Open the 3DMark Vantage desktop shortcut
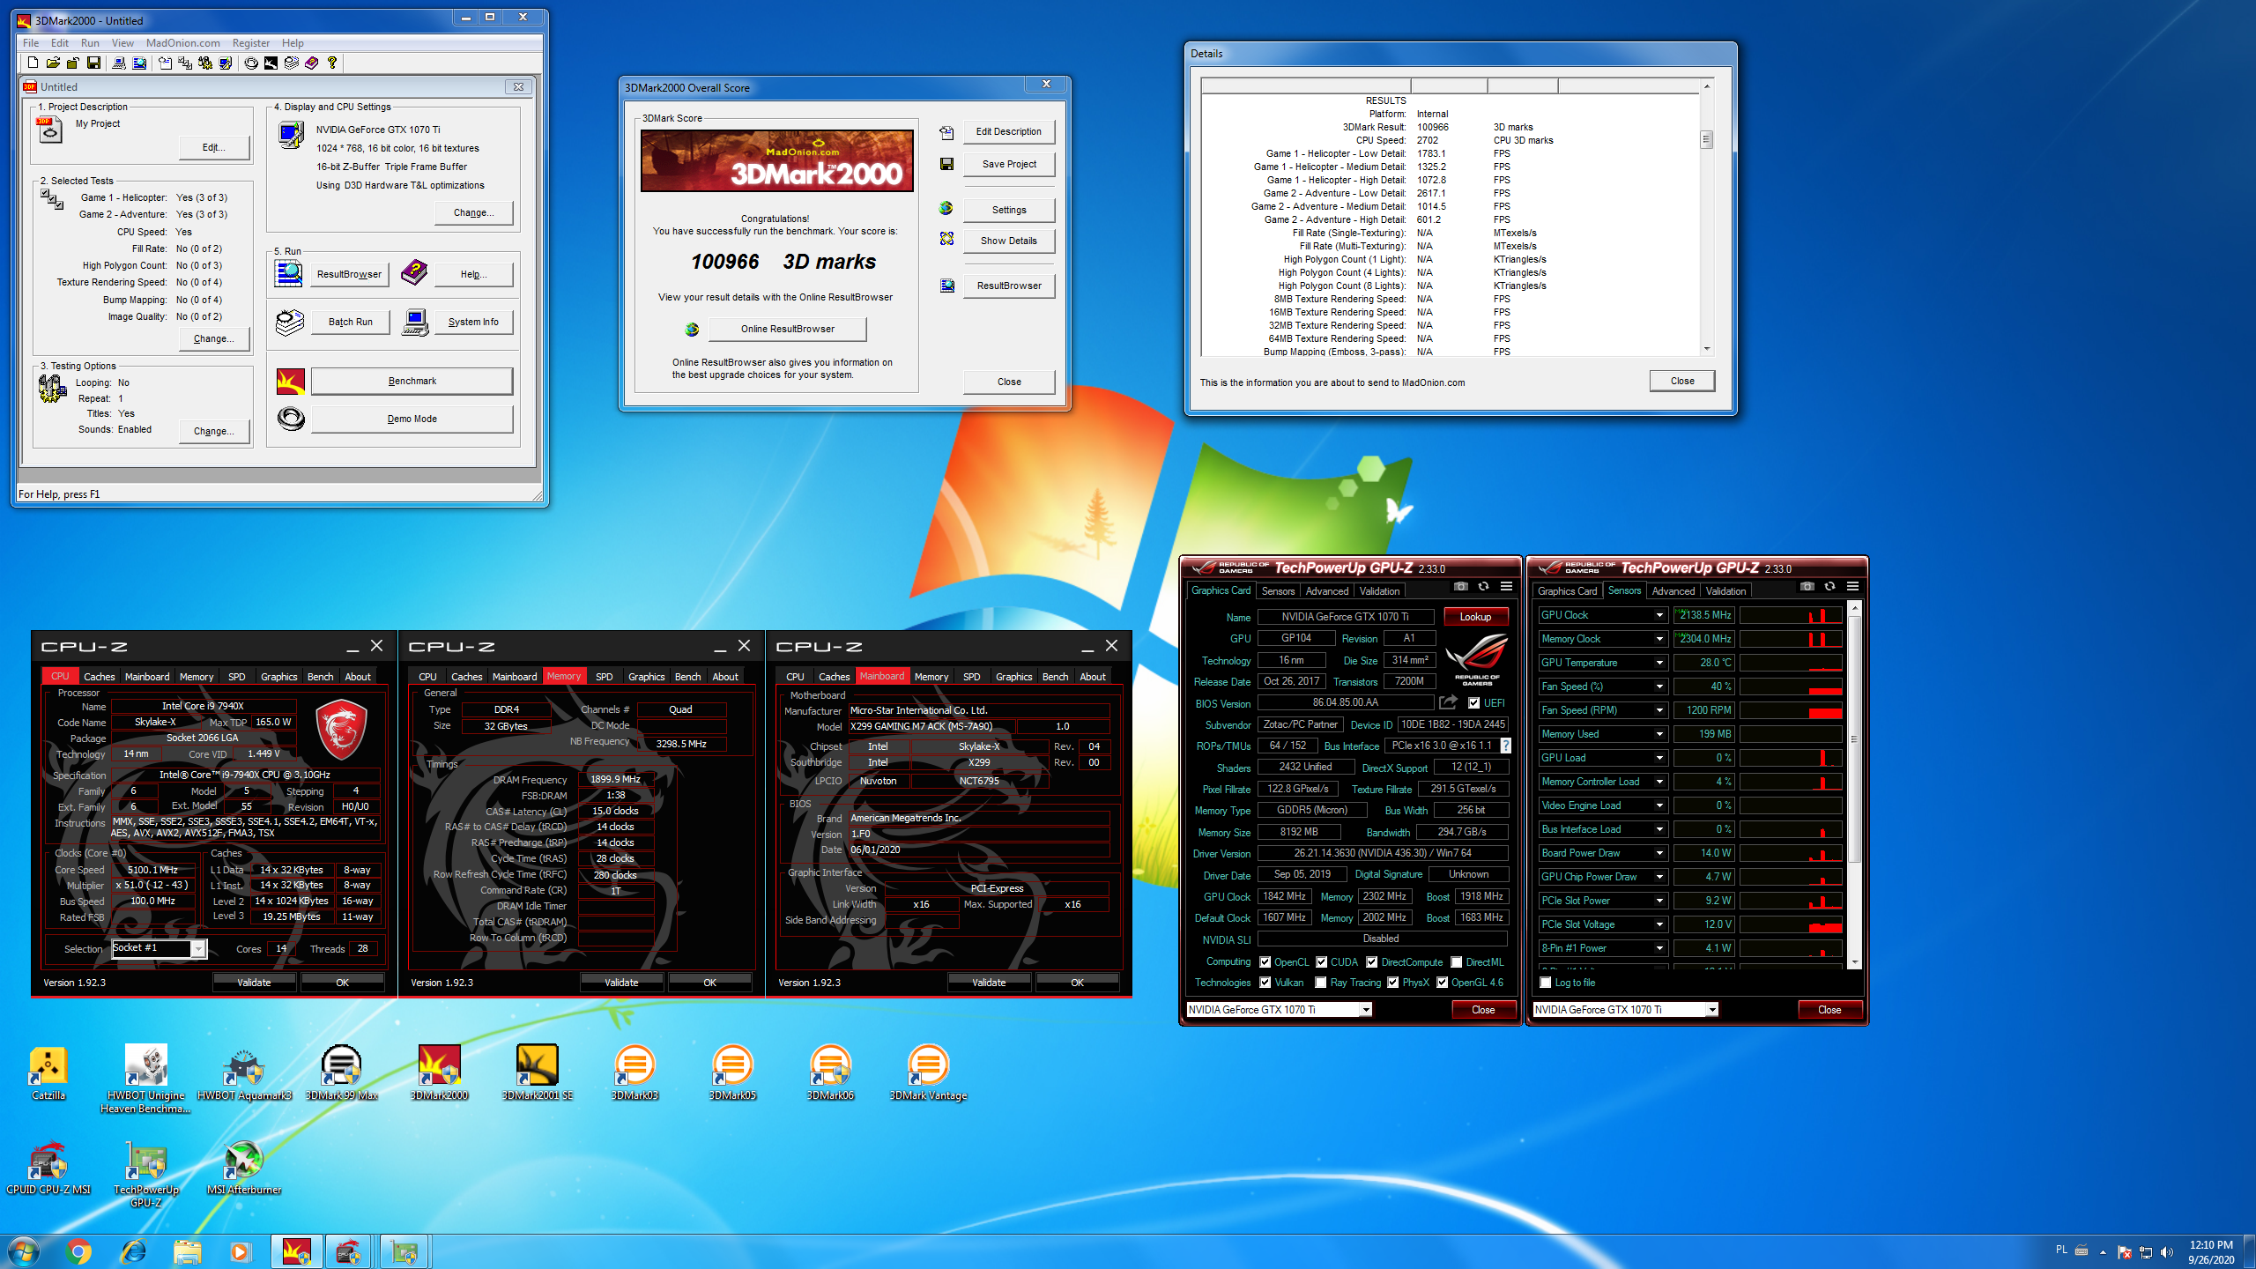The width and height of the screenshot is (2256, 1269). [928, 1073]
